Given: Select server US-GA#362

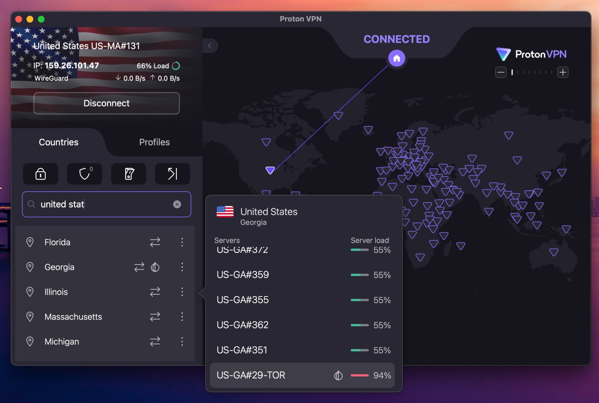Looking at the screenshot, I should (303, 325).
